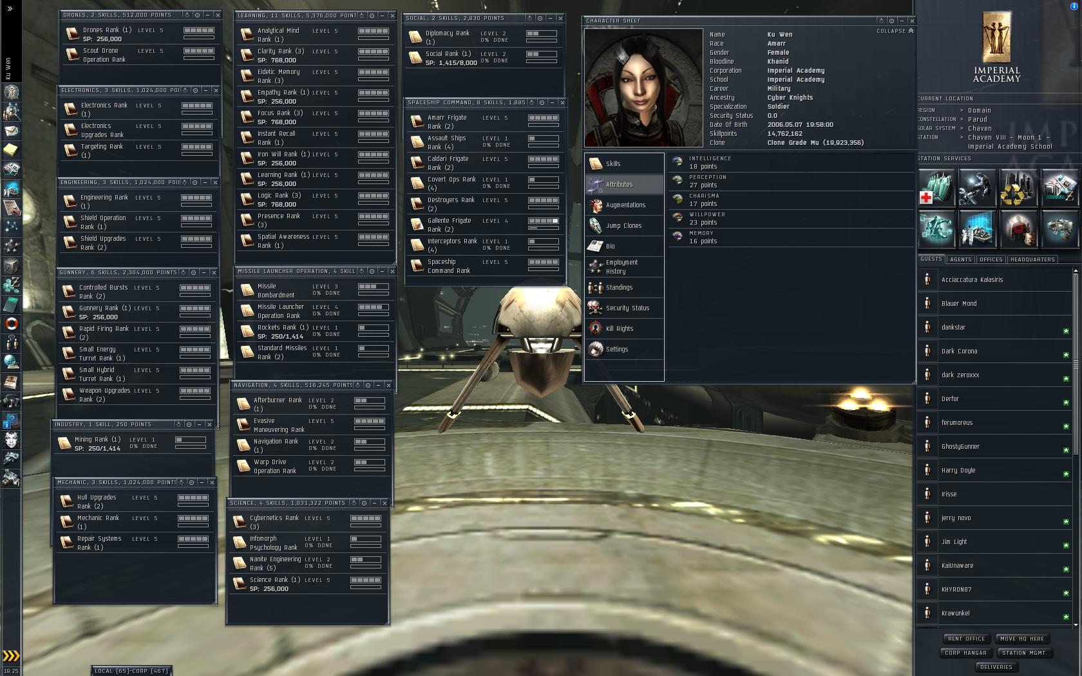
Task: Open the teal robotic figure station service
Action: point(936,229)
